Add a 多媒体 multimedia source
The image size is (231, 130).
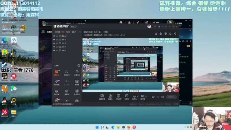pyautogui.click(x=126, y=97)
